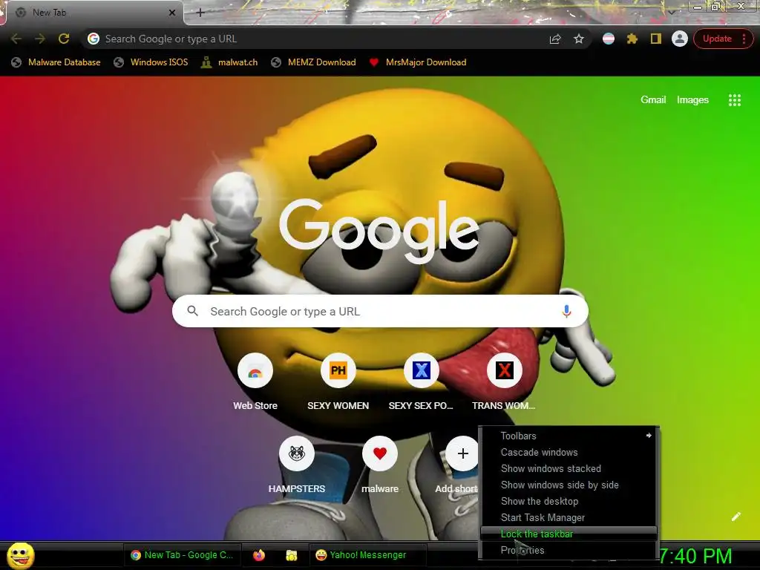Switch to New Tab - Google Chrome taskbar button

click(x=182, y=555)
